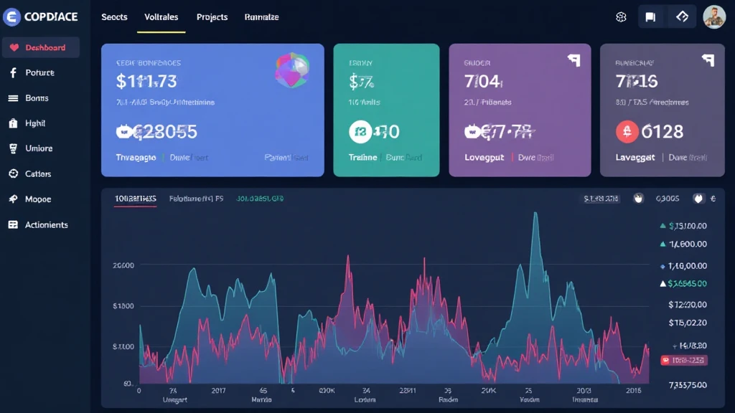735x413 pixels.
Task: Open the user profile avatar
Action: 714,16
